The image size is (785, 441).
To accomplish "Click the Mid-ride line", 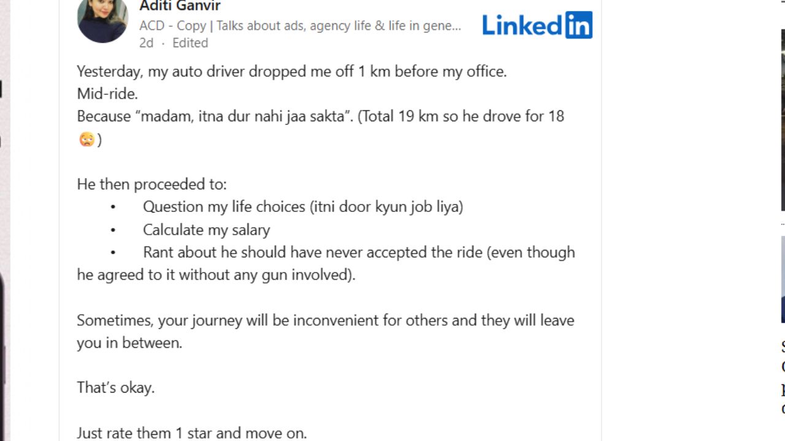I will coord(107,94).
